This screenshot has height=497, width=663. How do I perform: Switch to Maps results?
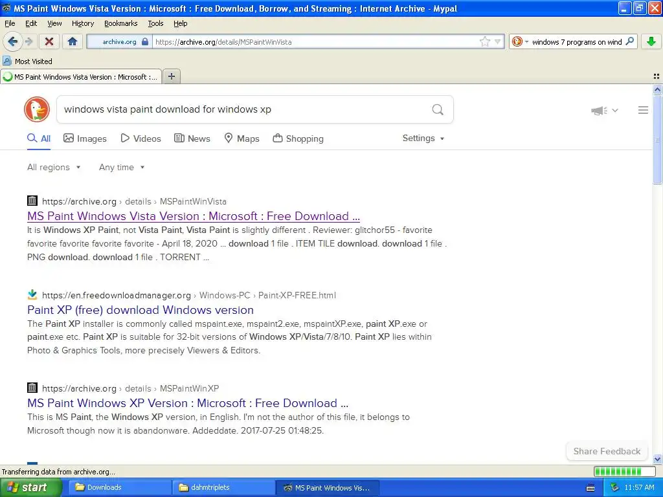pos(242,138)
